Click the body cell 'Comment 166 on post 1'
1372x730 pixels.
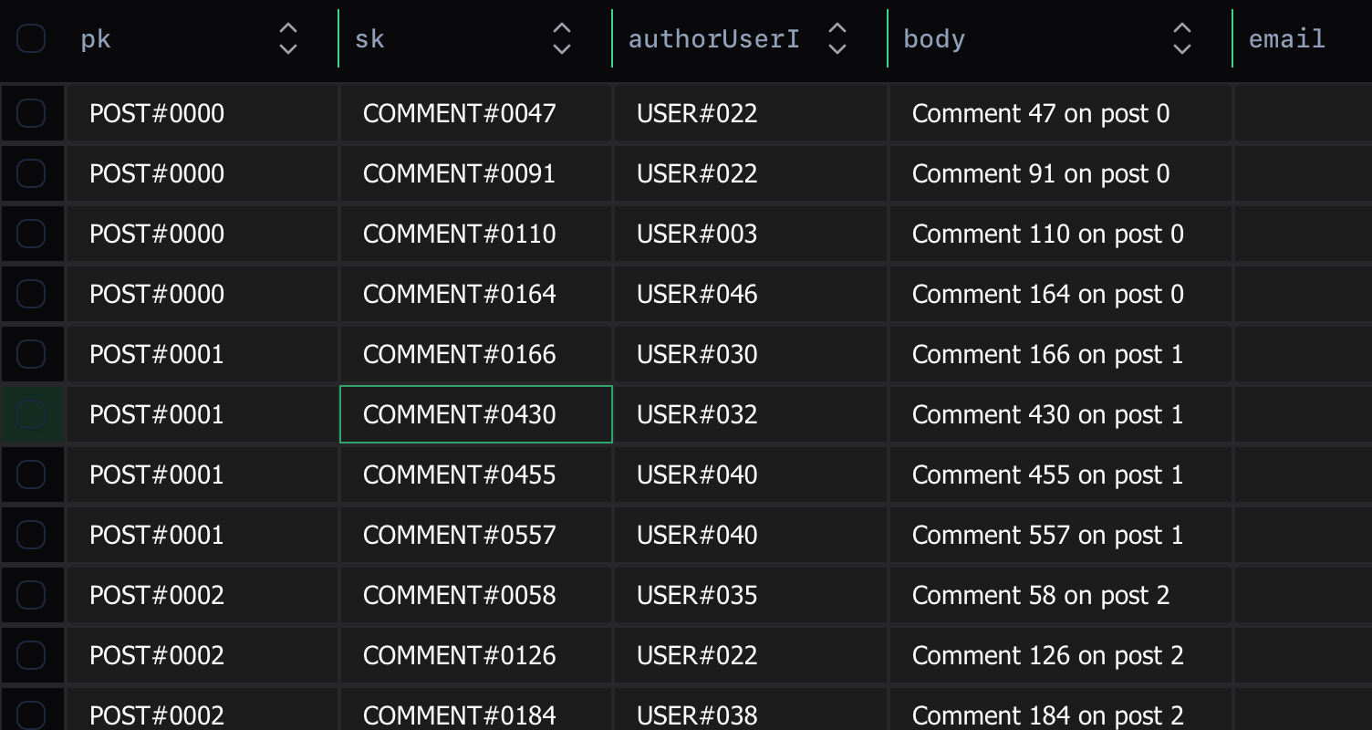1061,354
